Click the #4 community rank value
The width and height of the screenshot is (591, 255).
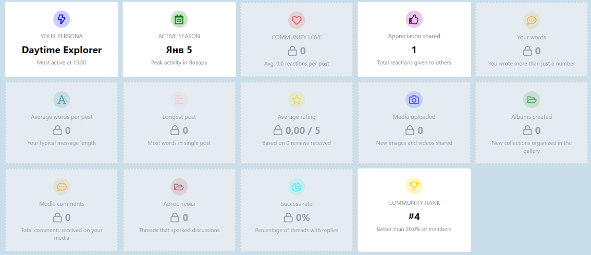(x=414, y=216)
